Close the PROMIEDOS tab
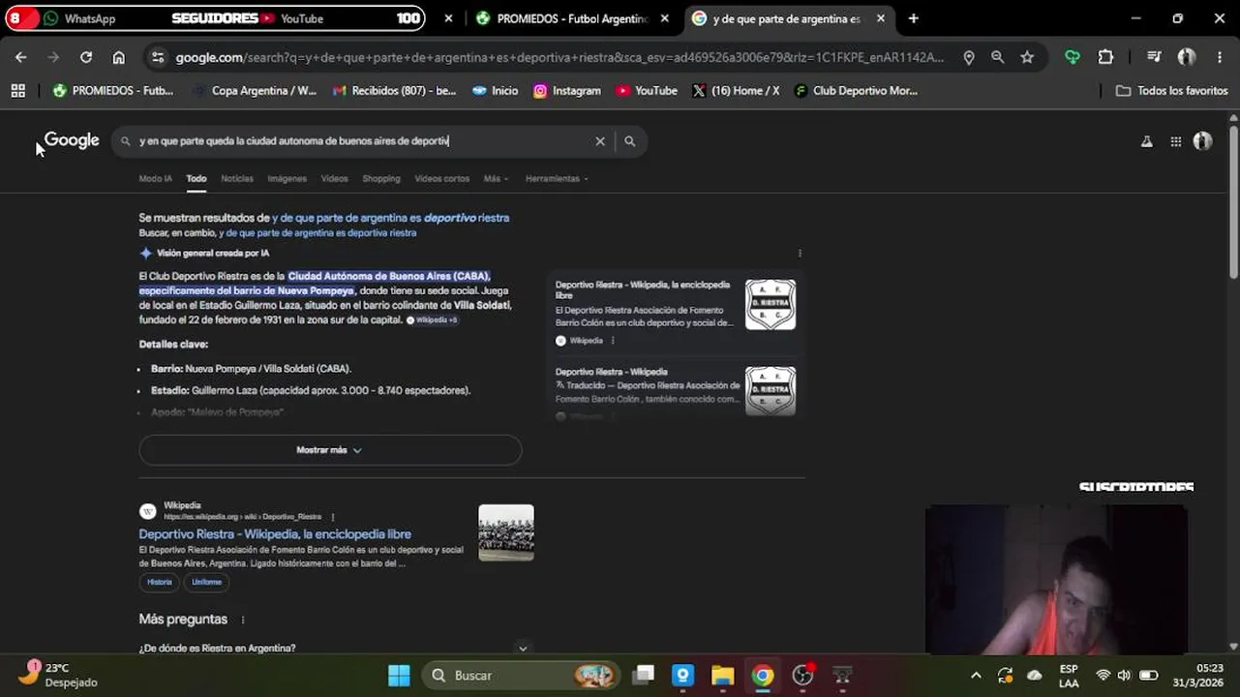The height and width of the screenshot is (697, 1240). point(664,18)
